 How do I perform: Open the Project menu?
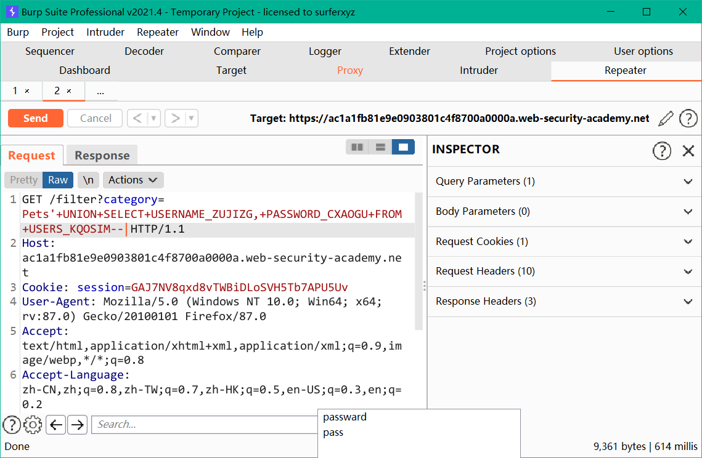click(x=58, y=32)
